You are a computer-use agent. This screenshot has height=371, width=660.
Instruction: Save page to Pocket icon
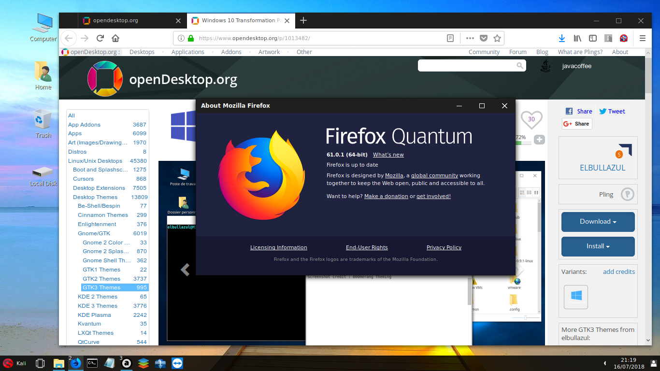[x=484, y=38]
